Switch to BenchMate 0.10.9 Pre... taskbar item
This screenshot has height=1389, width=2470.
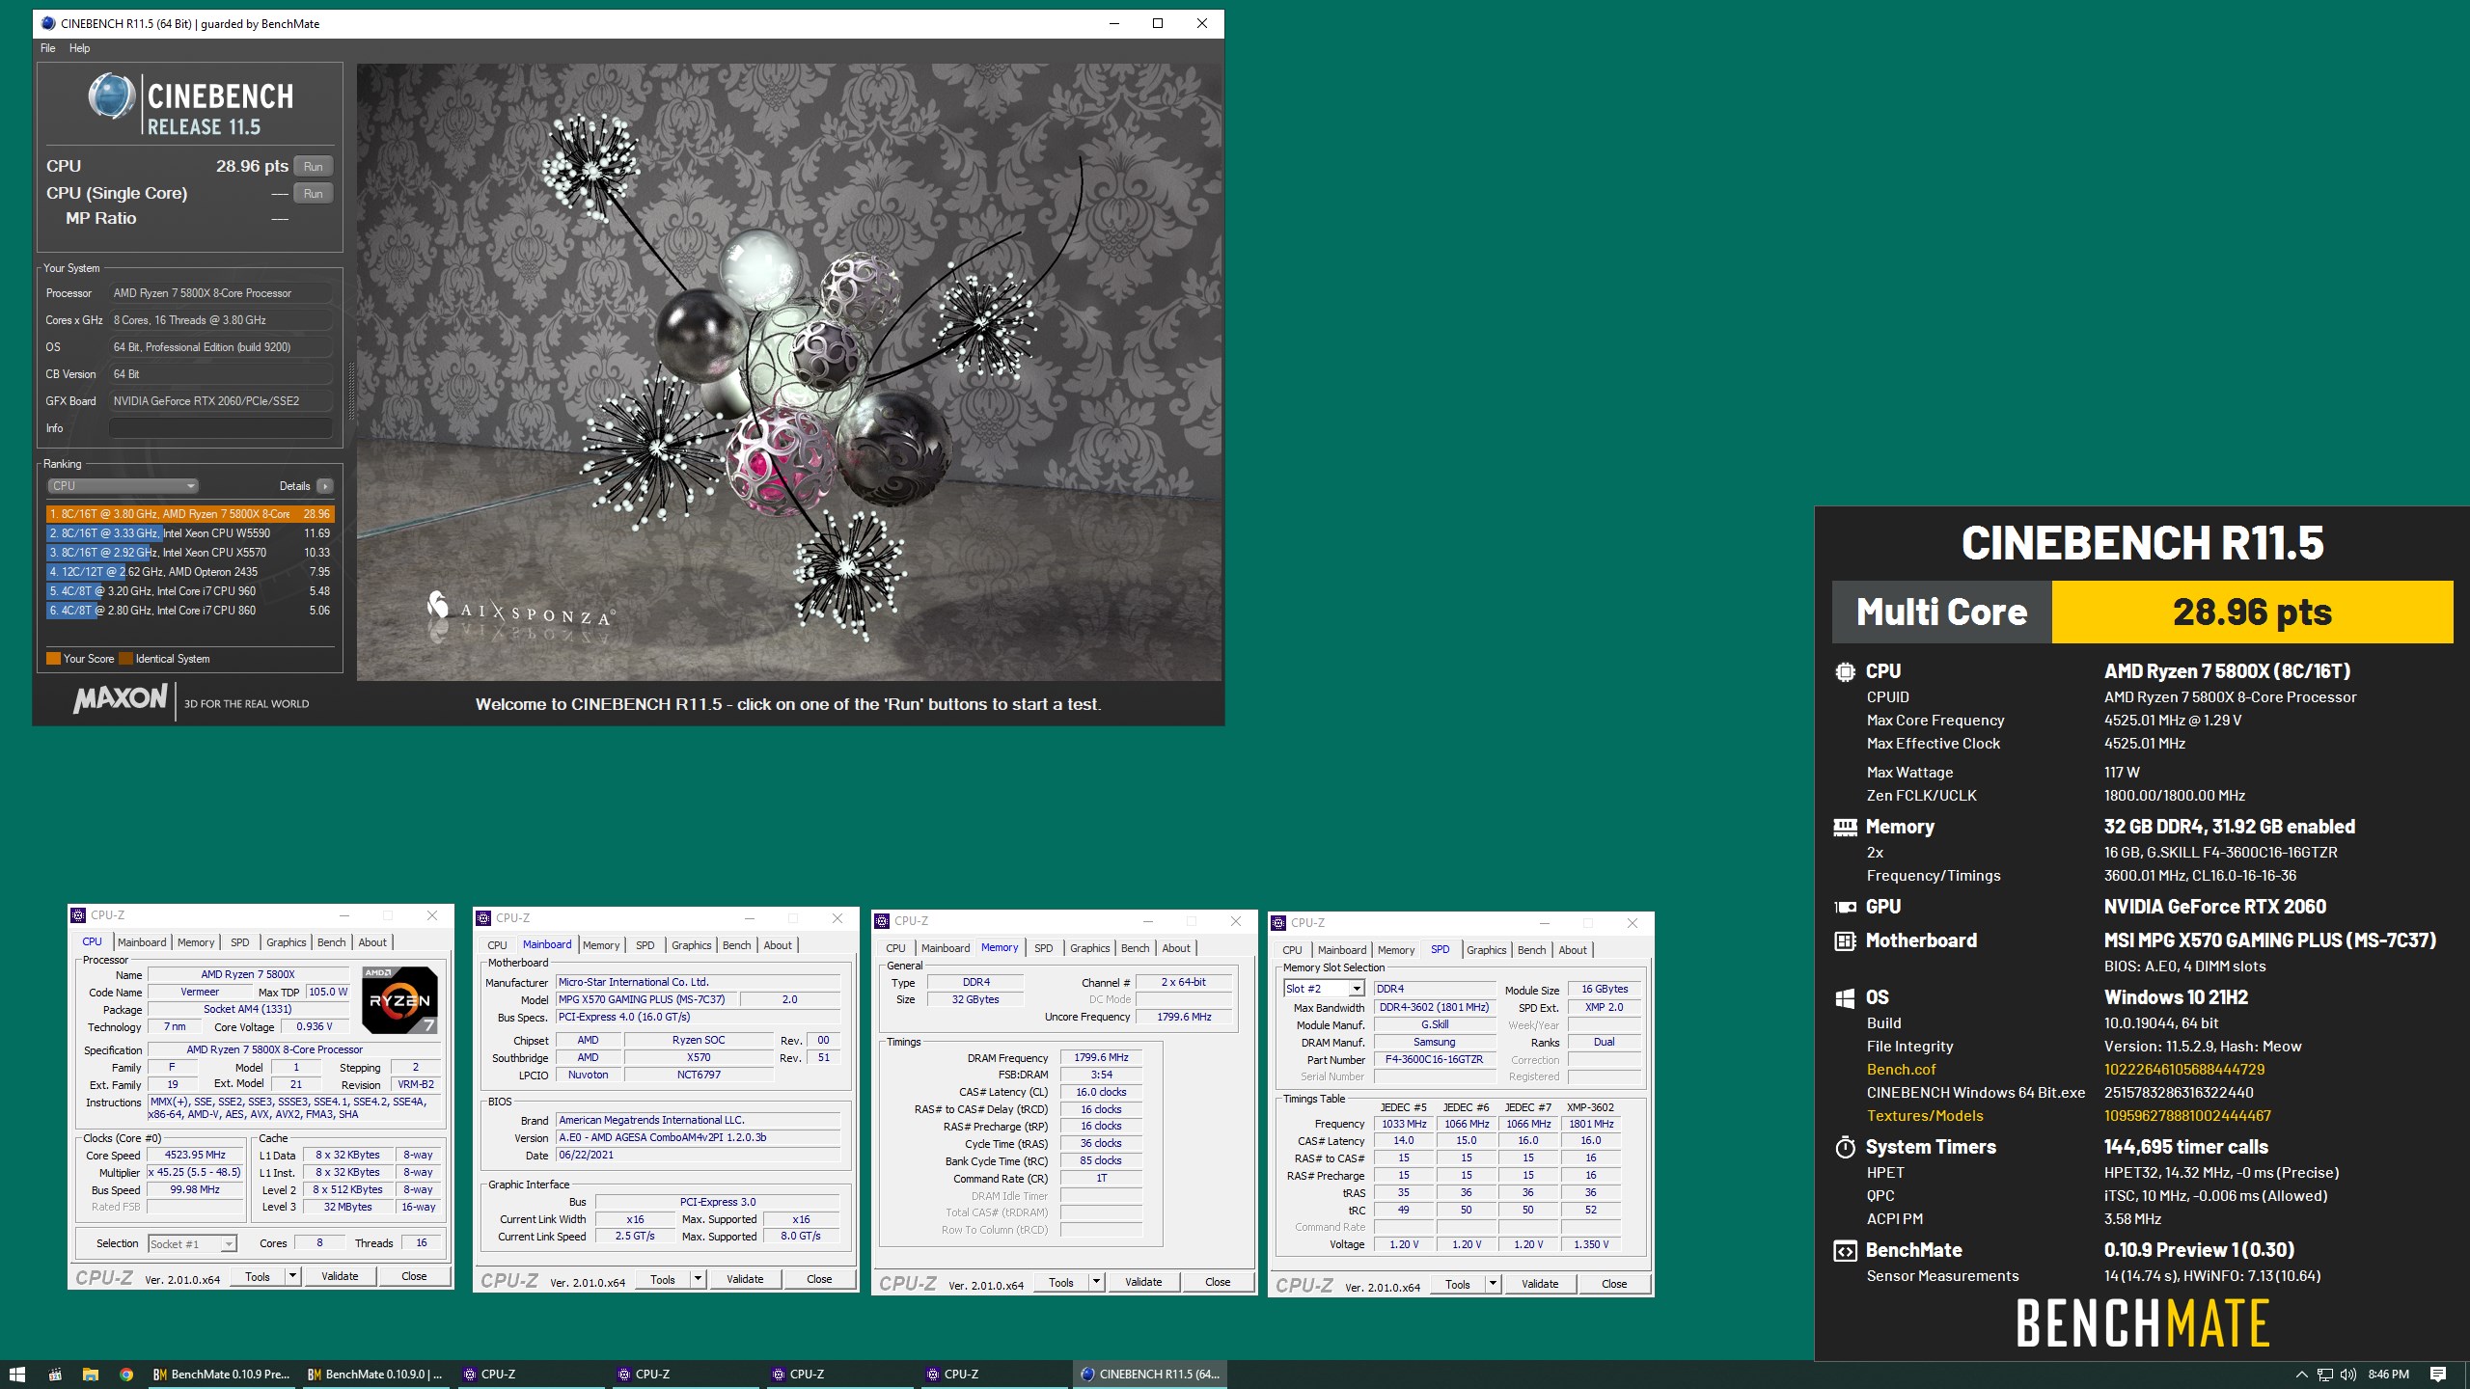coord(222,1375)
